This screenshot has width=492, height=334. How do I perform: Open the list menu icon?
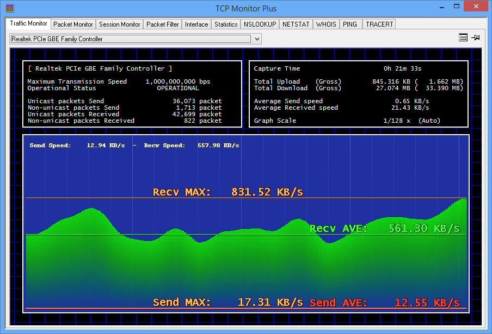coord(463,37)
